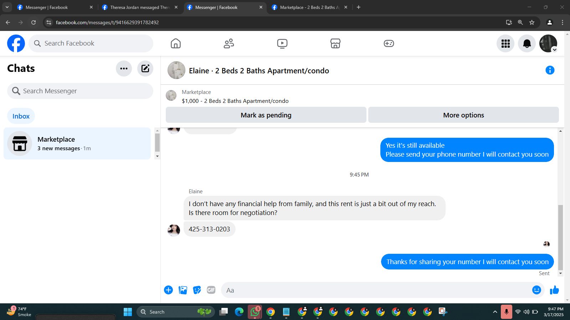Open Microsoft Edge from the taskbar
Image resolution: width=570 pixels, height=320 pixels.
[x=239, y=312]
